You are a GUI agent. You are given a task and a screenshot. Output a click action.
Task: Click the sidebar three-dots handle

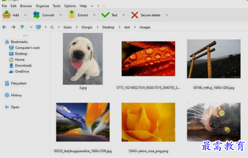(x=25, y=36)
